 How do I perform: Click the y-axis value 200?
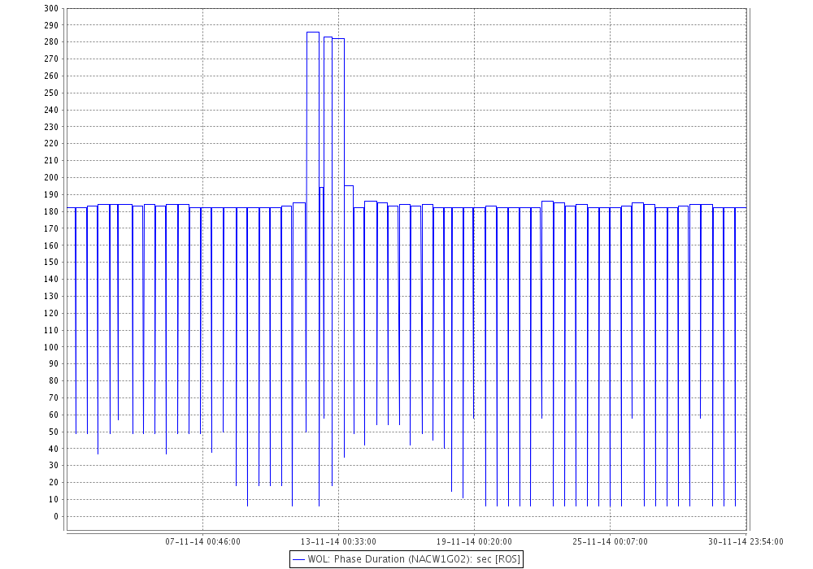pyautogui.click(x=51, y=178)
